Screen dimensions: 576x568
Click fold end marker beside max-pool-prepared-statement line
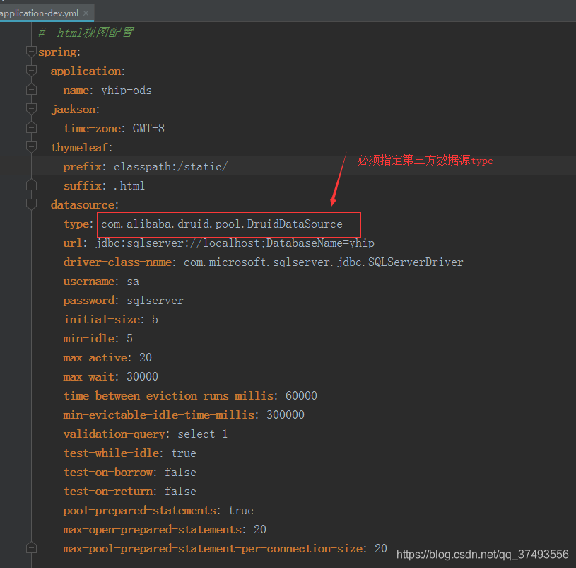[32, 548]
